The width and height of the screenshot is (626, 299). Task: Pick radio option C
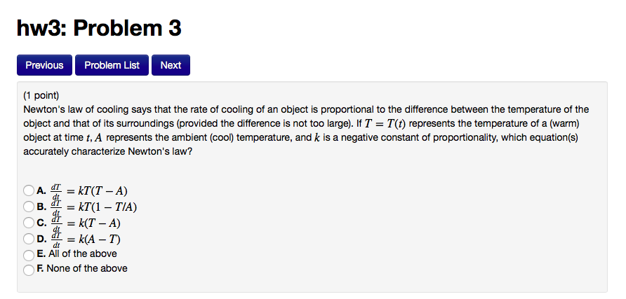(28, 223)
